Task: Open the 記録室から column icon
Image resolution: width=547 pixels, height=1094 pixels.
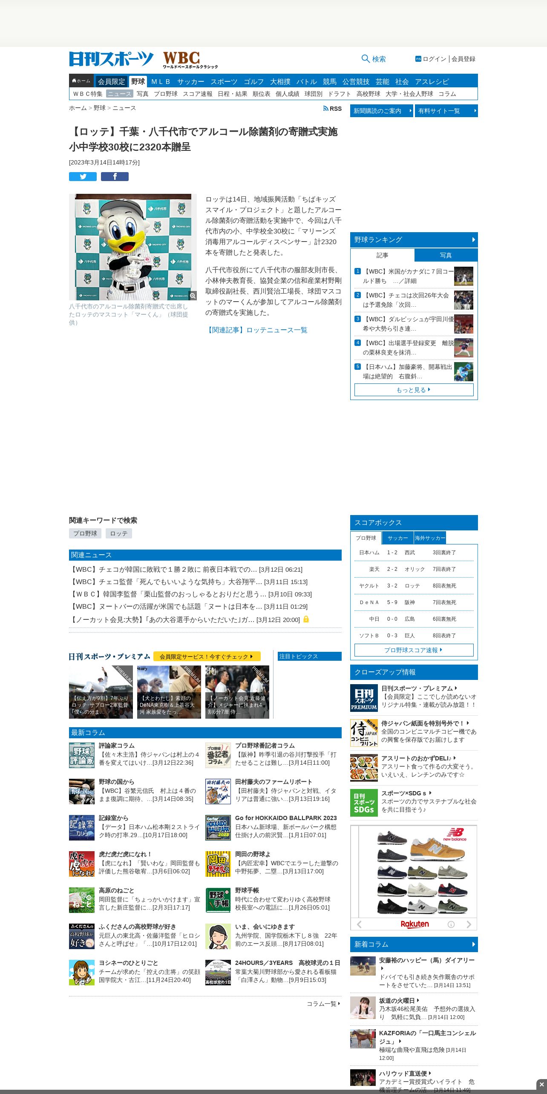Action: tap(82, 828)
